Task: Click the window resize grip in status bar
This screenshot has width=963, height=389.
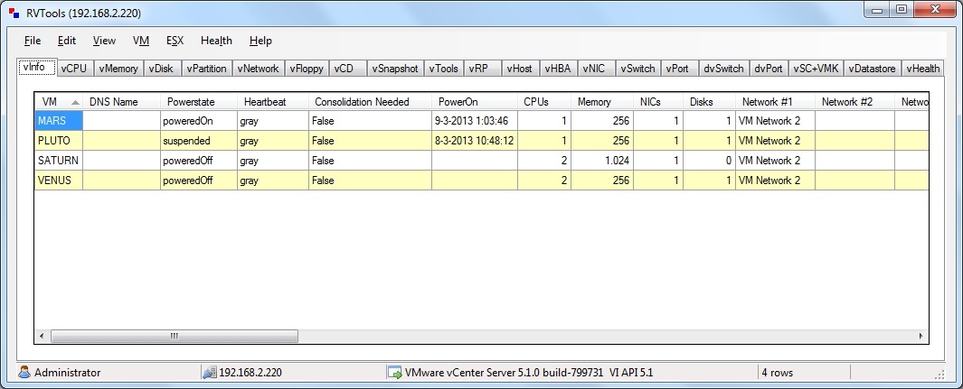Action: (939, 374)
